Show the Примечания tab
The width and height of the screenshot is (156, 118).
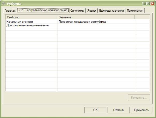[135, 11]
